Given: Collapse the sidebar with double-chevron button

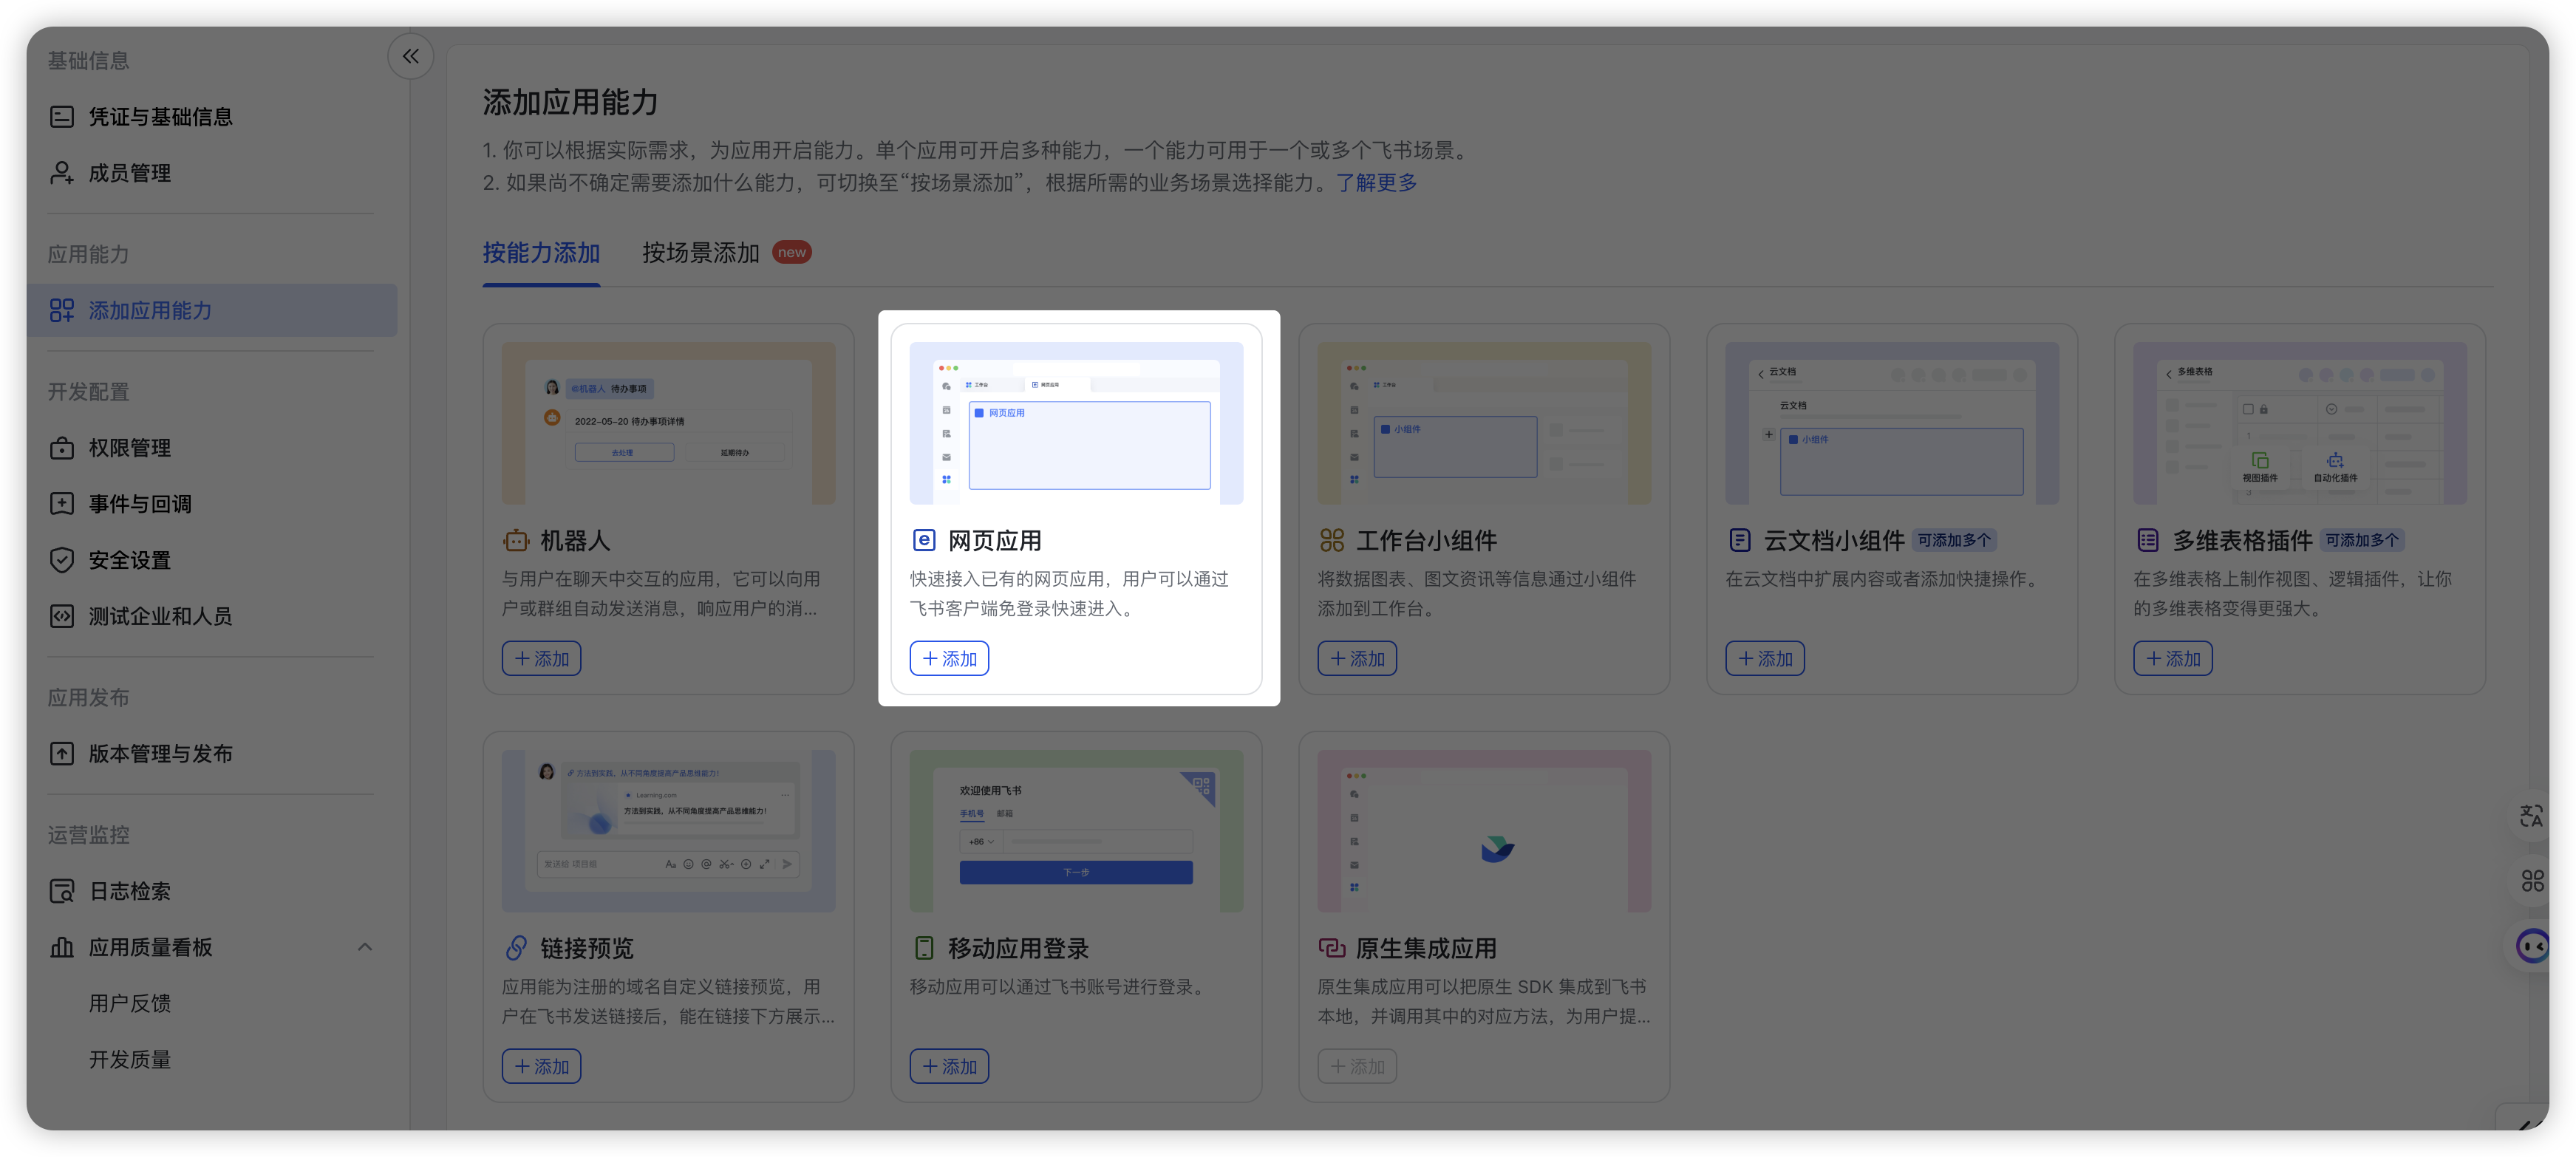Looking at the screenshot, I should (x=410, y=56).
